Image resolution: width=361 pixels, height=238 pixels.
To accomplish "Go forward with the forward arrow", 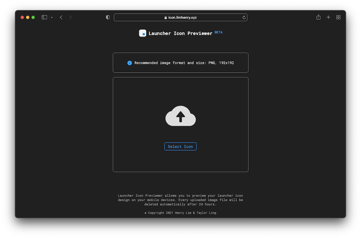I will click(x=70, y=17).
